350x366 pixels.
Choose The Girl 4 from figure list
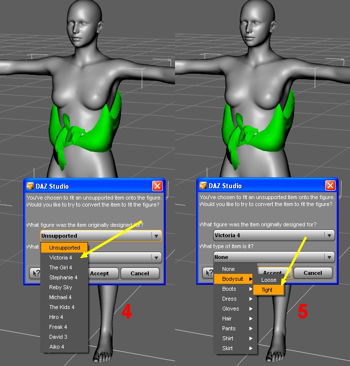64,267
